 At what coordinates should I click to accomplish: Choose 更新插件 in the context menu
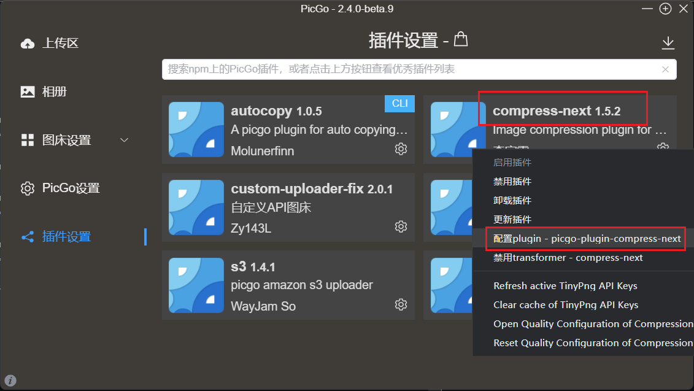click(512, 220)
